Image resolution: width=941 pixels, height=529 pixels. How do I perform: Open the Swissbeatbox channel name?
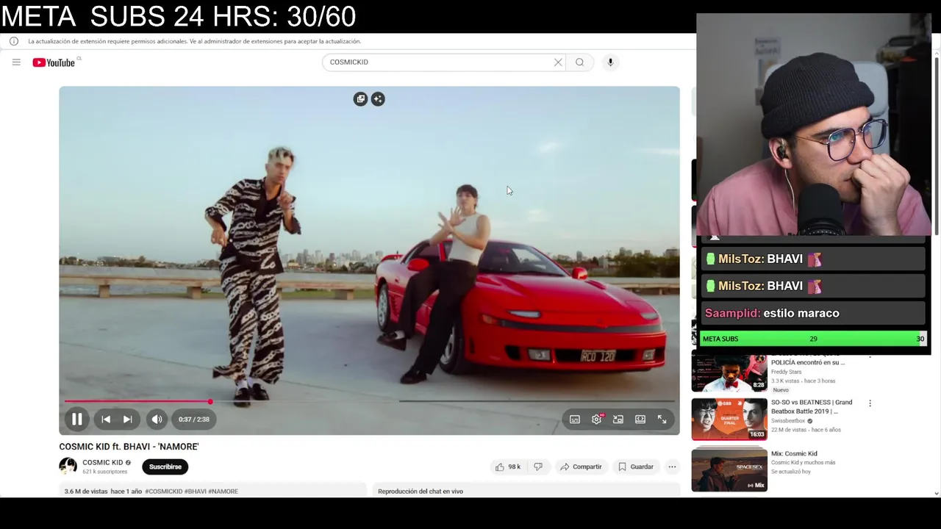pos(790,421)
